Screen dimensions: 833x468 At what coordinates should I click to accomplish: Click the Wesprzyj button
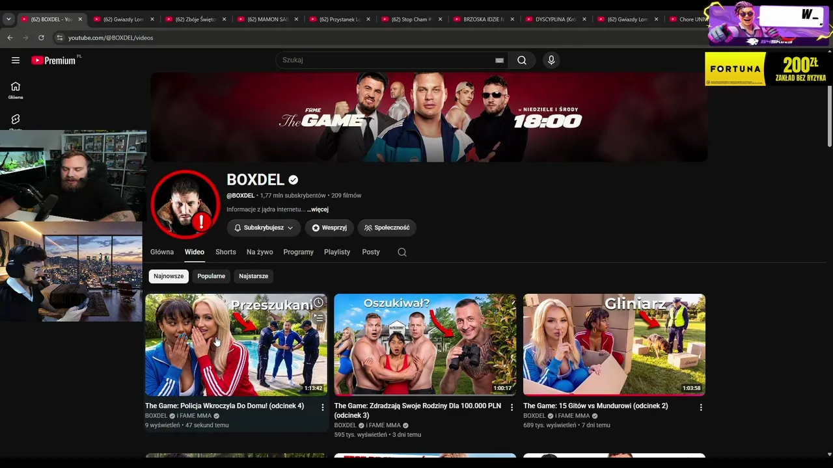tap(329, 228)
